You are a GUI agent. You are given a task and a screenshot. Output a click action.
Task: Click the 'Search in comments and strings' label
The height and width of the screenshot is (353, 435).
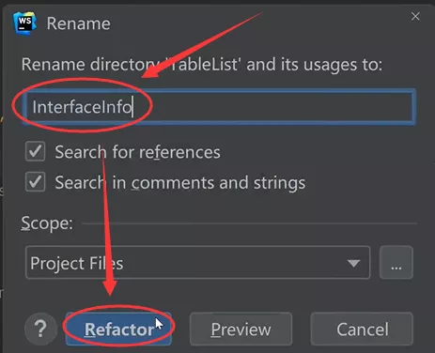coord(180,183)
